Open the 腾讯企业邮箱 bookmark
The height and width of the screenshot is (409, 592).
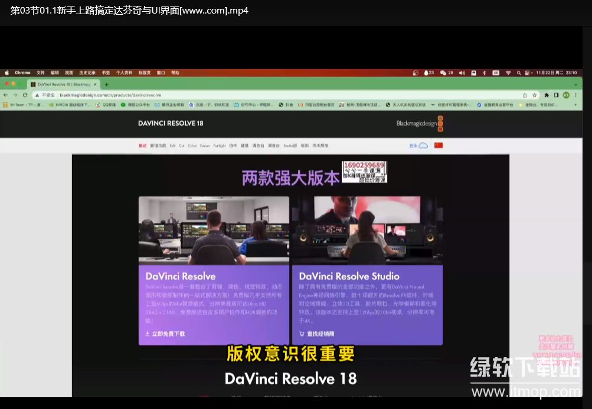point(169,105)
